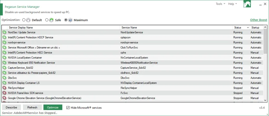Select the Default optimization radio button
The image size is (269, 116).
24,20
